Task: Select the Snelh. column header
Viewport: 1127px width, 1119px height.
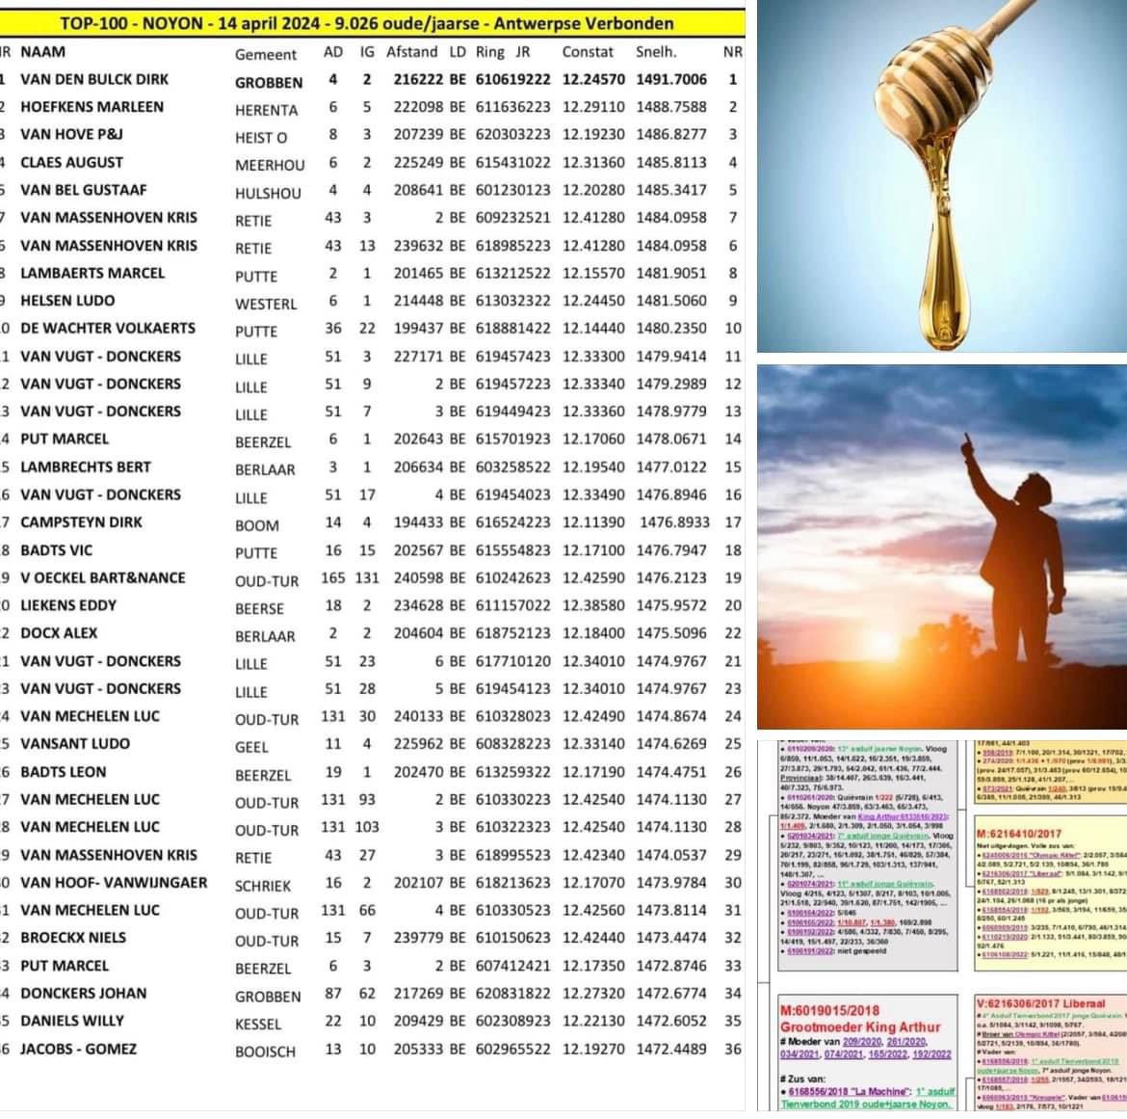Action: 656,52
